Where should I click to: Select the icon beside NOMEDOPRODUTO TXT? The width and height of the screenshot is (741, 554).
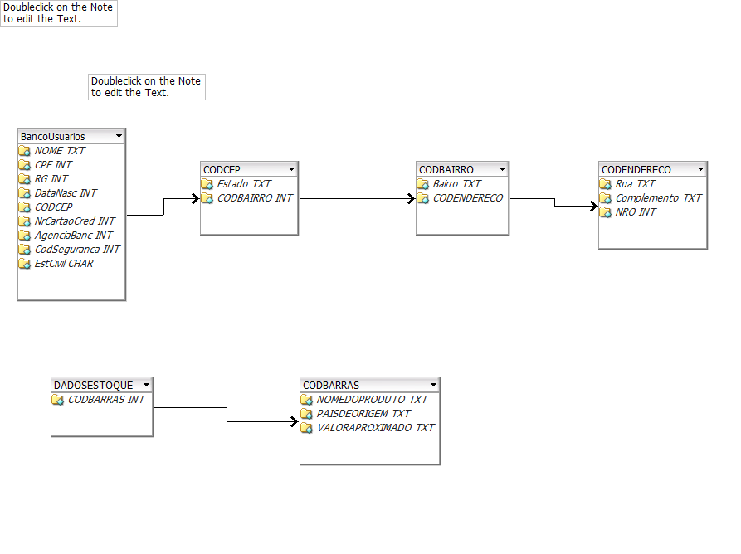click(x=306, y=400)
